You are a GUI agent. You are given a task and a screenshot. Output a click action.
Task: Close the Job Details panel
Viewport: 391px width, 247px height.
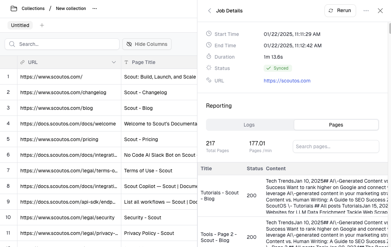tap(380, 11)
